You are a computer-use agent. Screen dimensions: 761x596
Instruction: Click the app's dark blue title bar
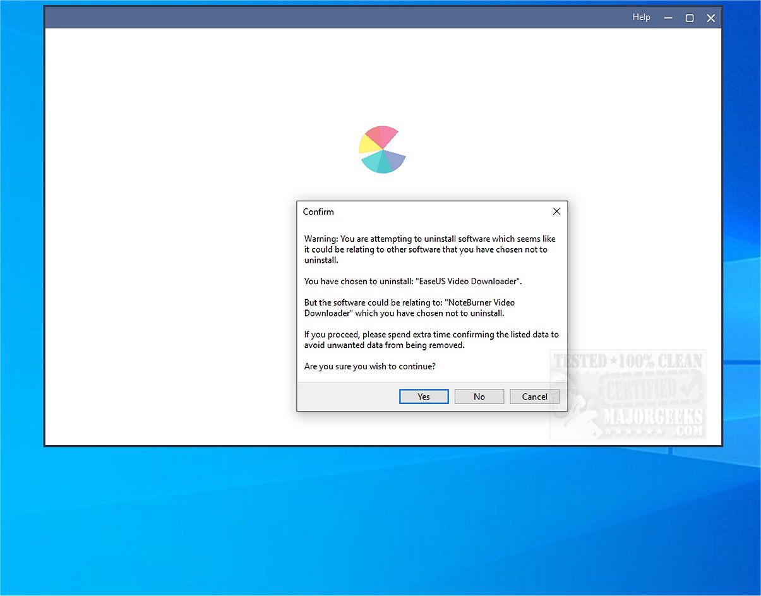[335, 18]
